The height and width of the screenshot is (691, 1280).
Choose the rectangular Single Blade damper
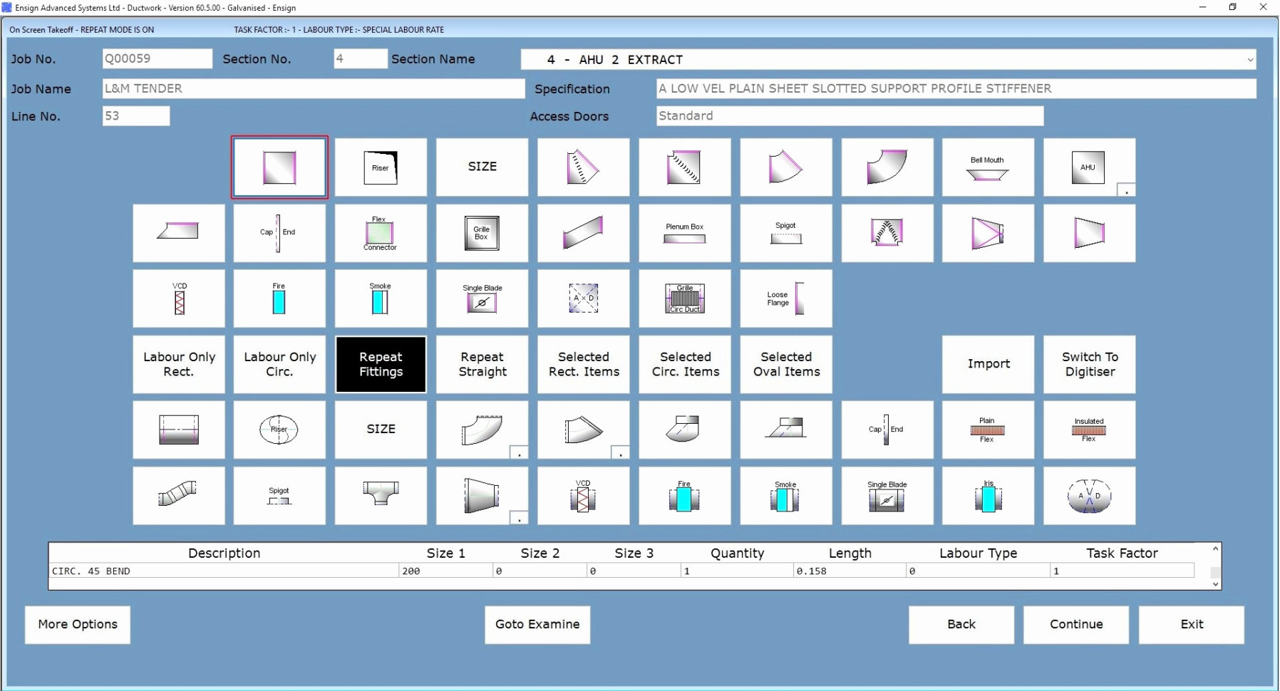(482, 298)
